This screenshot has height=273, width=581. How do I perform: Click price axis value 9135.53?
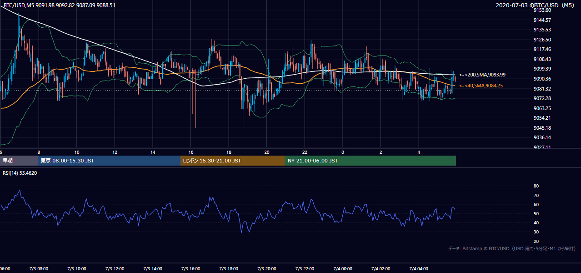click(542, 30)
